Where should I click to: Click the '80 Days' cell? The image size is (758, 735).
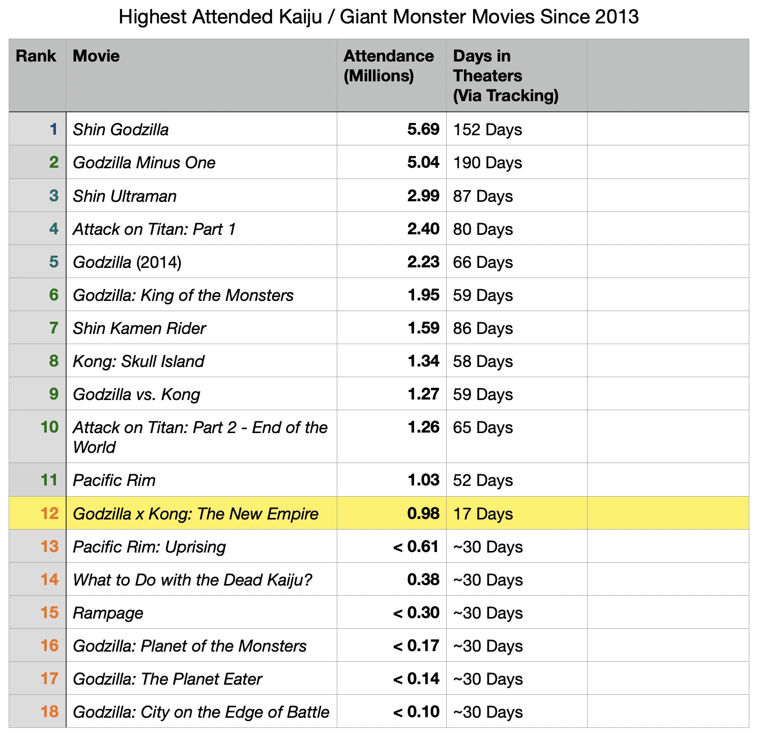point(517,228)
